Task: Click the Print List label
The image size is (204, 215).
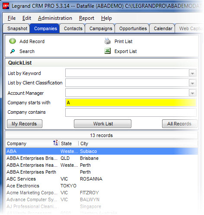Action: (x=123, y=41)
